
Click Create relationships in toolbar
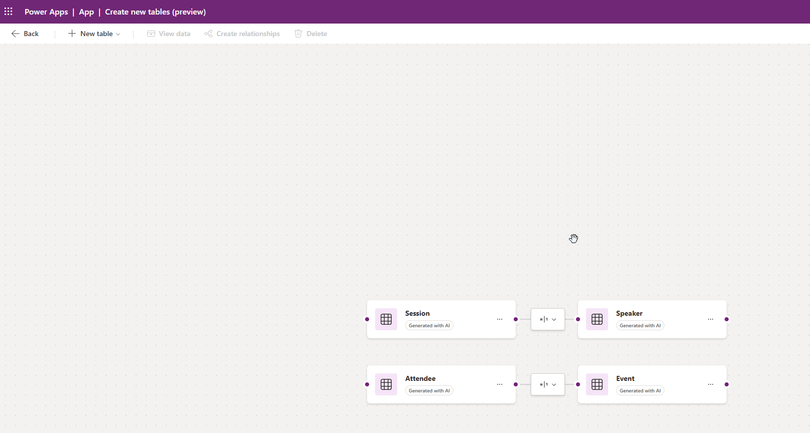(242, 34)
